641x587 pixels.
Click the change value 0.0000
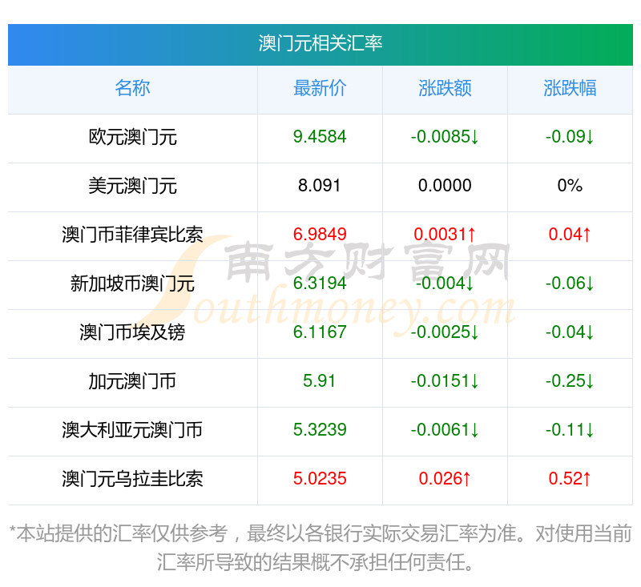pos(445,186)
